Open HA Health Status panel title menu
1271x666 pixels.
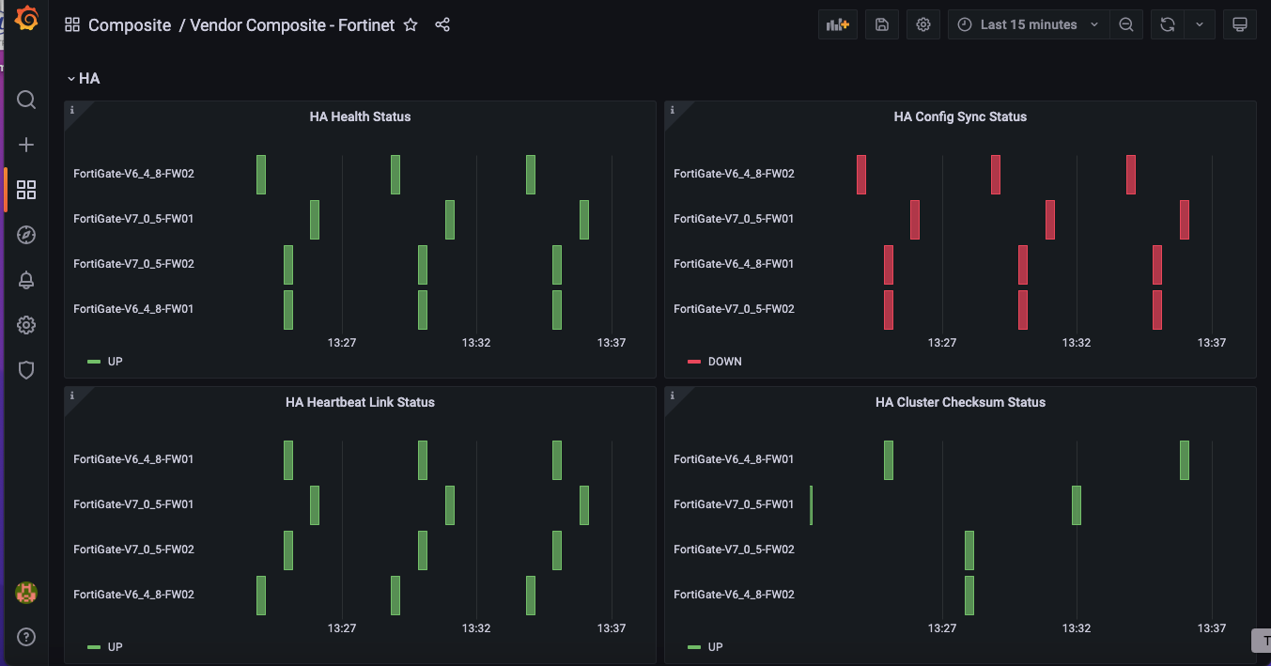coord(360,116)
